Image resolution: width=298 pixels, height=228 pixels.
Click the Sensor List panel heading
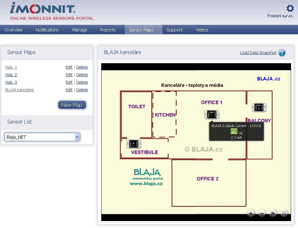(x=20, y=122)
